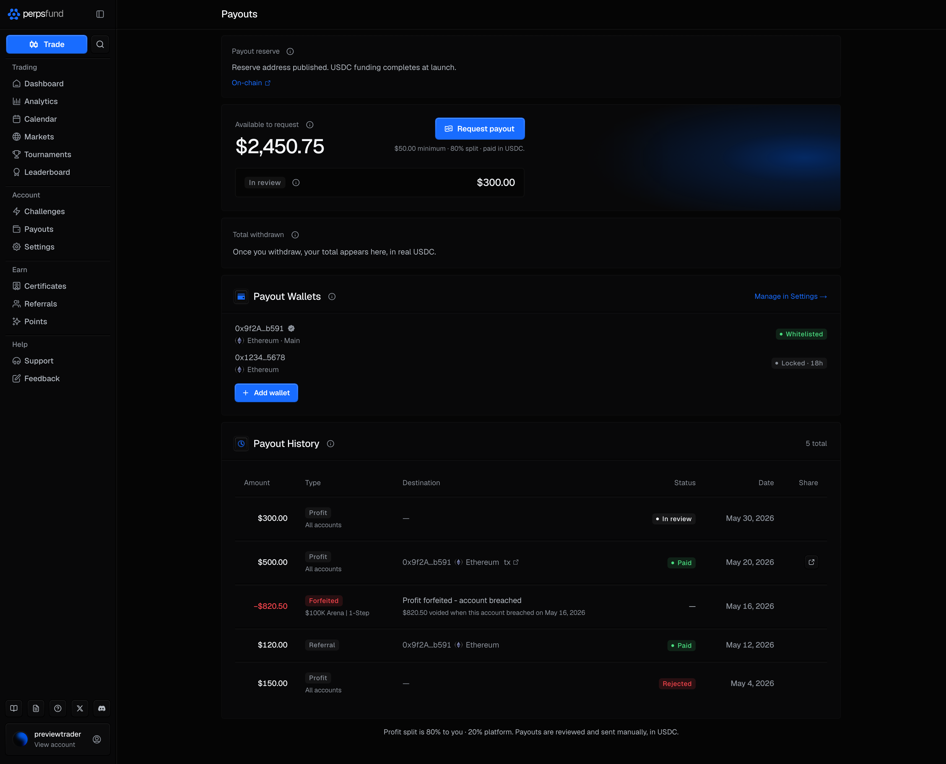946x764 pixels.
Task: Open the docs book icon
Action: pyautogui.click(x=14, y=708)
